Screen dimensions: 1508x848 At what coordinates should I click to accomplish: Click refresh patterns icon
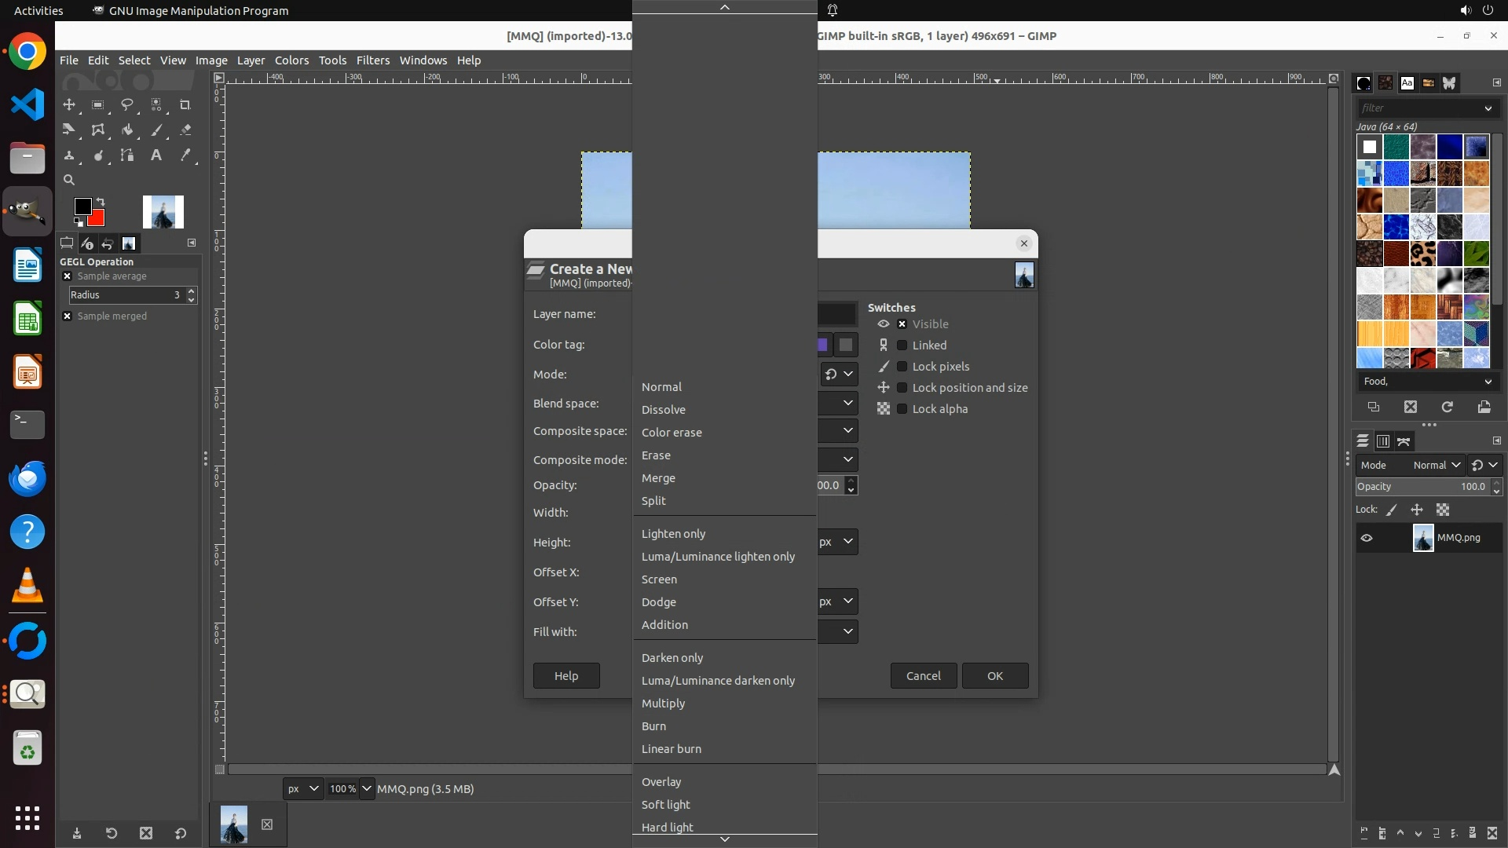click(x=1447, y=407)
